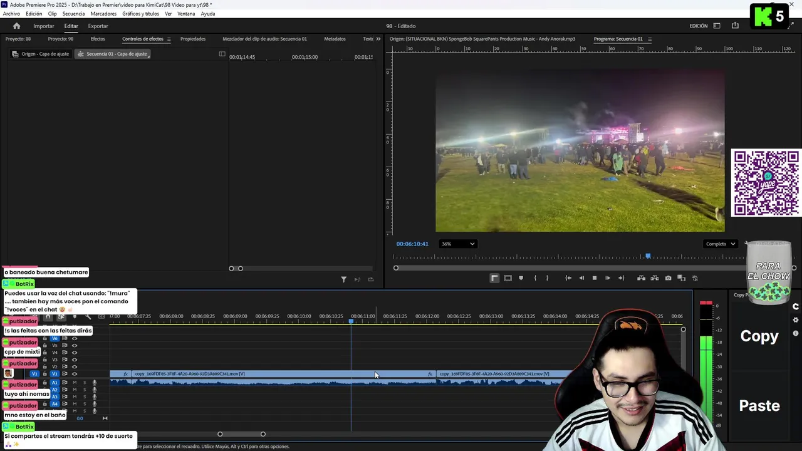Click the Lift button
Viewport: 802px width, 451px height.
[x=642, y=278]
